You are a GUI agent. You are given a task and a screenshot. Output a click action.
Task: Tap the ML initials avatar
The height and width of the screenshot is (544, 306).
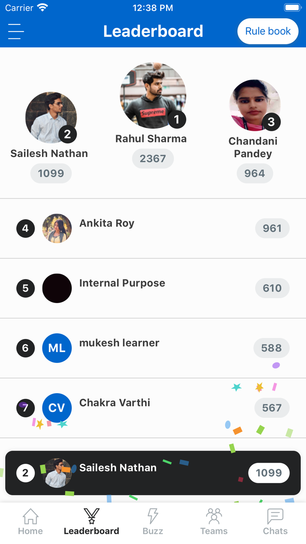[x=57, y=348]
